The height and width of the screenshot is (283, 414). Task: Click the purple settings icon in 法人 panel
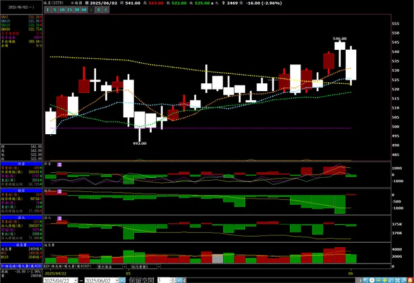click(59, 218)
